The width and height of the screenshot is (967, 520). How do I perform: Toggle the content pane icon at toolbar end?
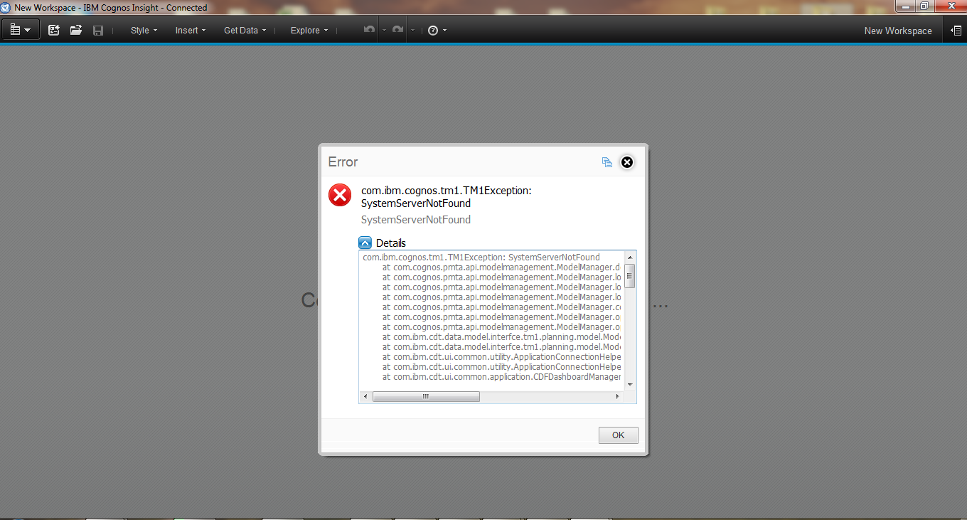(956, 31)
